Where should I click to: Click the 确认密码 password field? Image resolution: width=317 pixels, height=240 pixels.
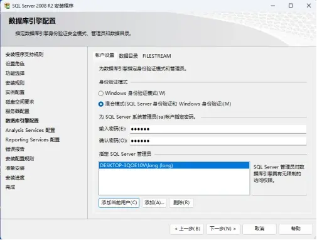(x=218, y=141)
